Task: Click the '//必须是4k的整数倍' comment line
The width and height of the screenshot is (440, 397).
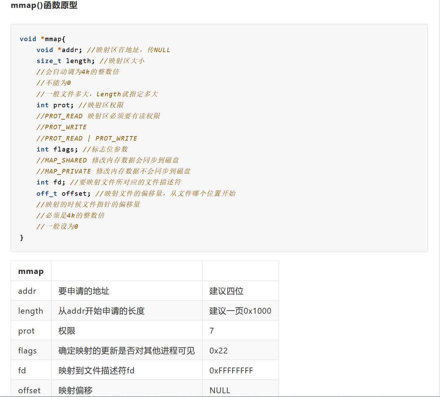Action: tap(70, 215)
